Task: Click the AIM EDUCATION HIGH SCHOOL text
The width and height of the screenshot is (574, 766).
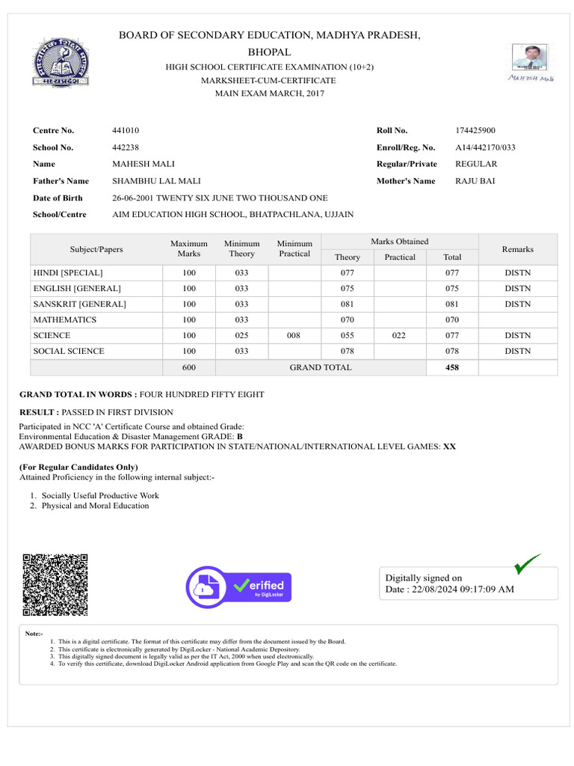Action: click(233, 215)
